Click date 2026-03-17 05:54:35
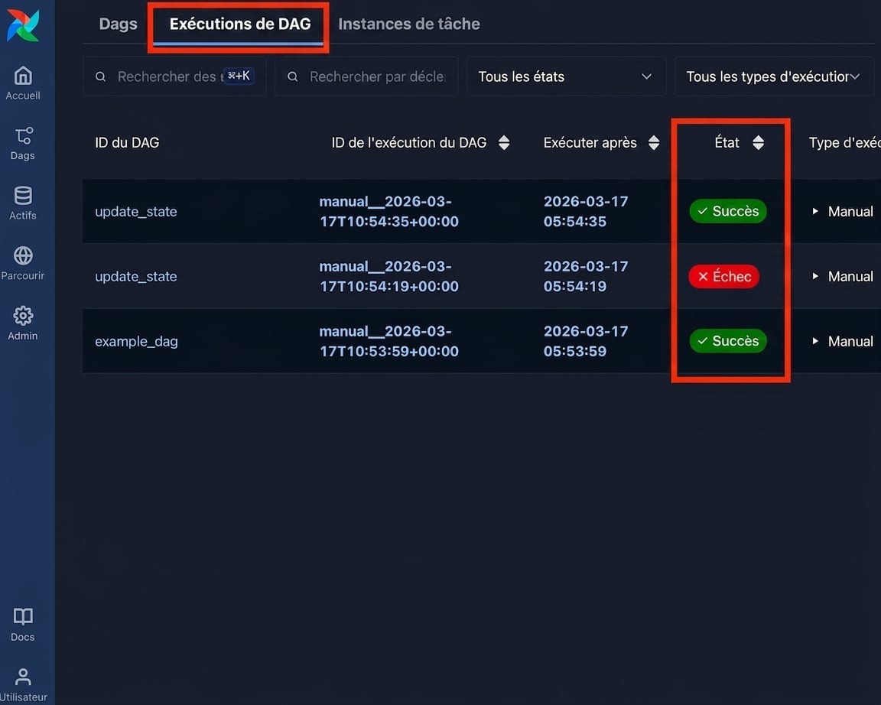 (x=586, y=211)
